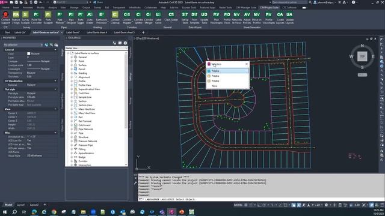385x216 pixels.
Task: Click the TOP face of the ViewCube
Action: [x=362, y=56]
